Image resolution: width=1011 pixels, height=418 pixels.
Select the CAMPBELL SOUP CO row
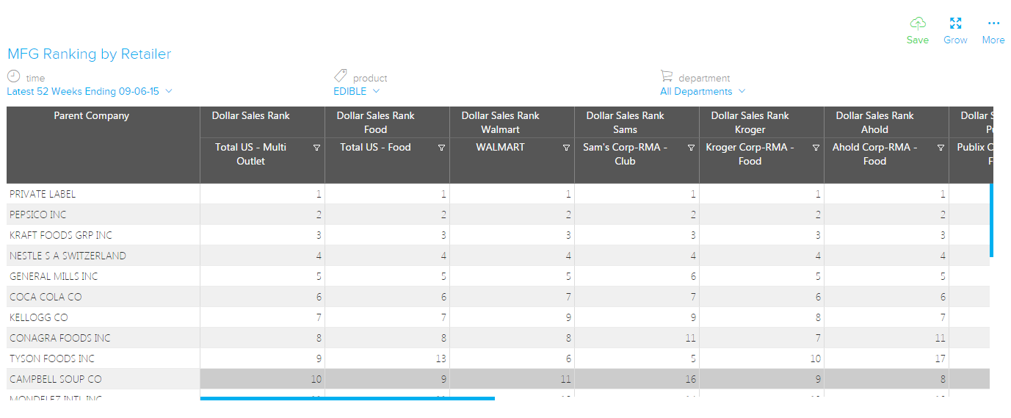tap(56, 379)
